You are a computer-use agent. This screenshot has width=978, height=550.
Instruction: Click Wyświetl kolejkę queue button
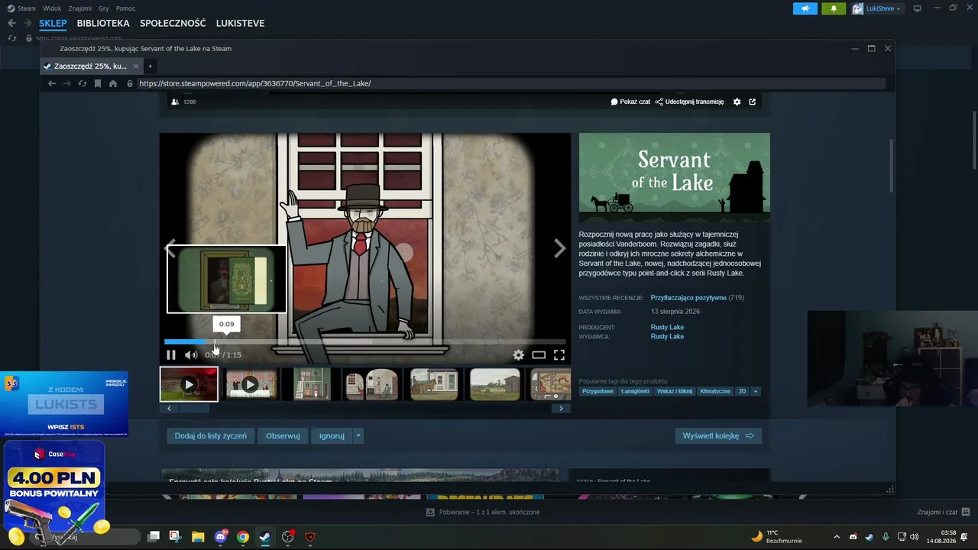tap(718, 435)
